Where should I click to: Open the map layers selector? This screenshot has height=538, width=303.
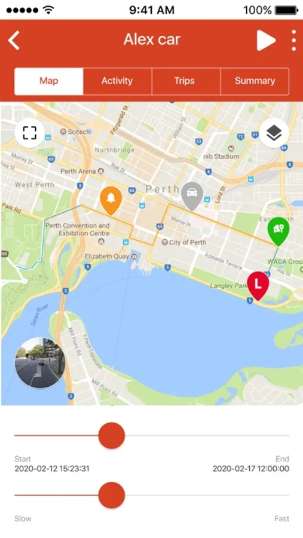coord(274,133)
